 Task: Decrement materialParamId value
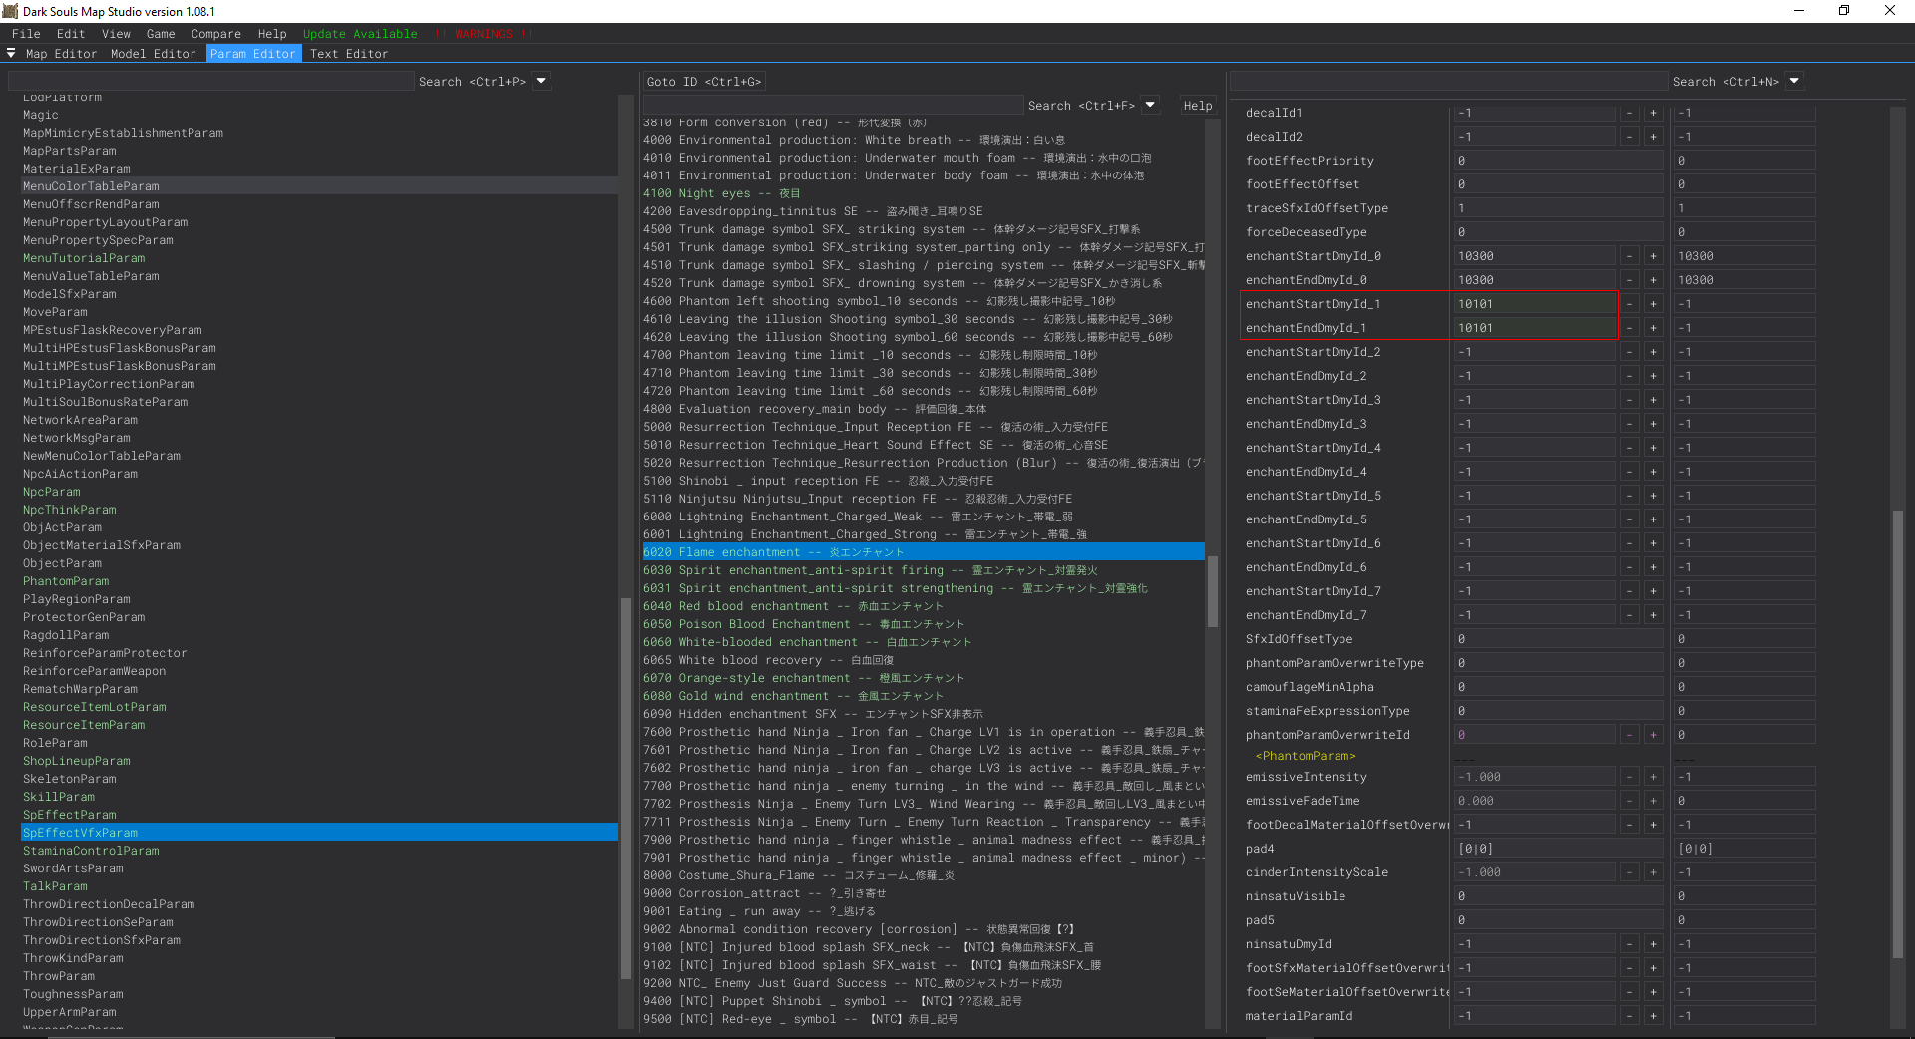[x=1629, y=1016]
